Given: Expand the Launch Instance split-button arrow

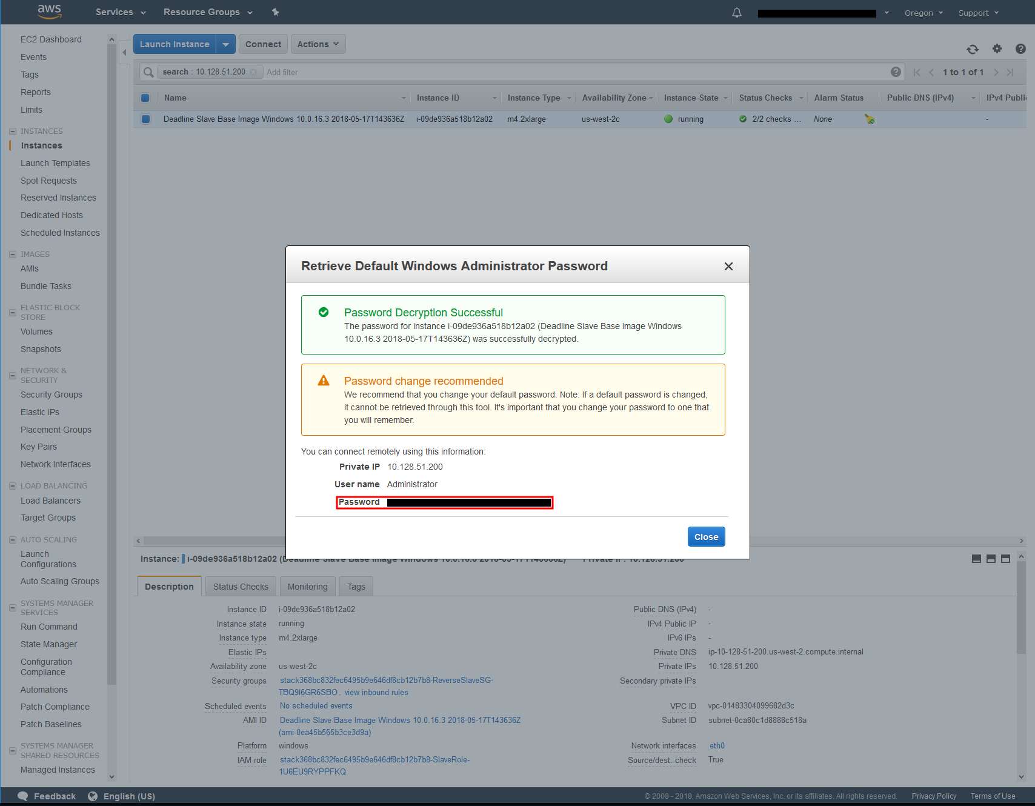Looking at the screenshot, I should (x=225, y=44).
